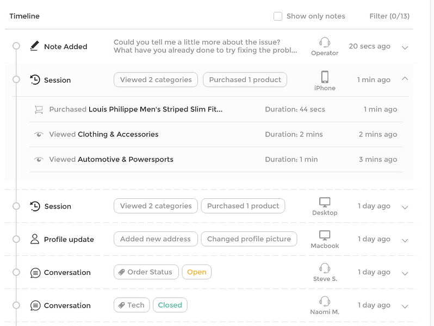Click the Naomi M. headset avatar icon

click(x=325, y=302)
